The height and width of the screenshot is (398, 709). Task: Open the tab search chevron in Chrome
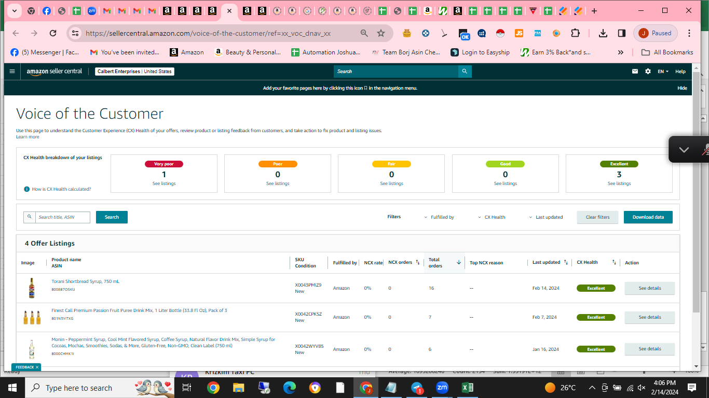coord(15,11)
